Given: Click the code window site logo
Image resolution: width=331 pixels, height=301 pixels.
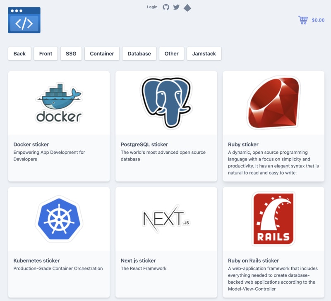Looking at the screenshot, I should [24, 20].
